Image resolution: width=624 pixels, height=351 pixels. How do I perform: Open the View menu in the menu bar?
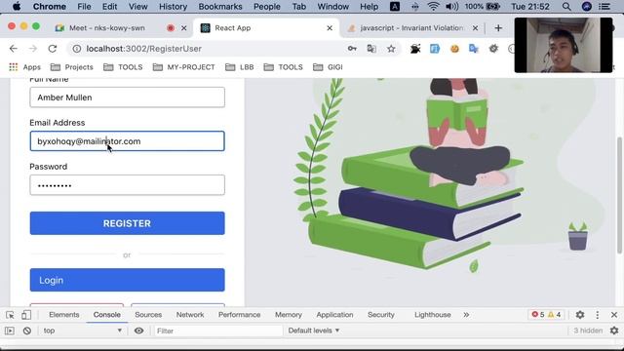(x=137, y=7)
